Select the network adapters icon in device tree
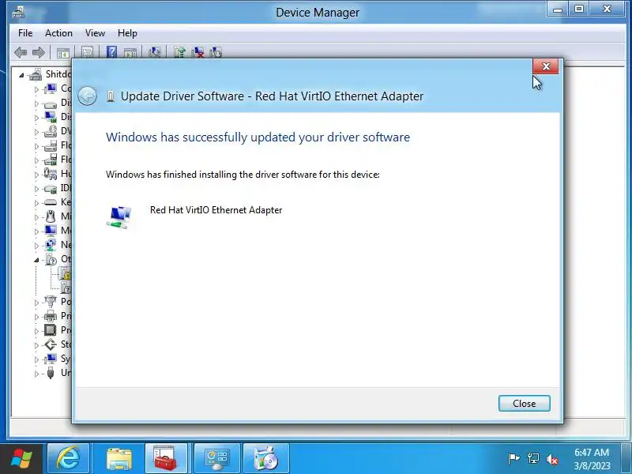 (x=51, y=245)
